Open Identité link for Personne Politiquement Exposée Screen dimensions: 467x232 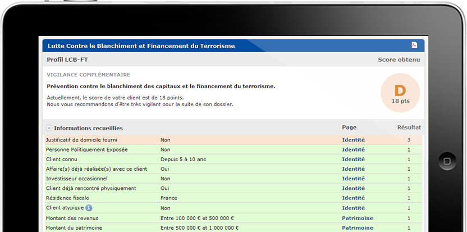coord(353,149)
